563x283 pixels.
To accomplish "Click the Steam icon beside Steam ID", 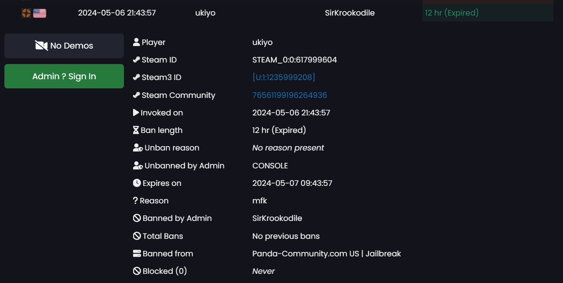I will pos(136,60).
